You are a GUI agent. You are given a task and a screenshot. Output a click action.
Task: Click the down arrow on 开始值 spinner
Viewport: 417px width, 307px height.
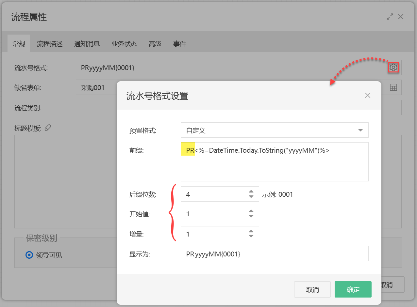tap(251, 216)
